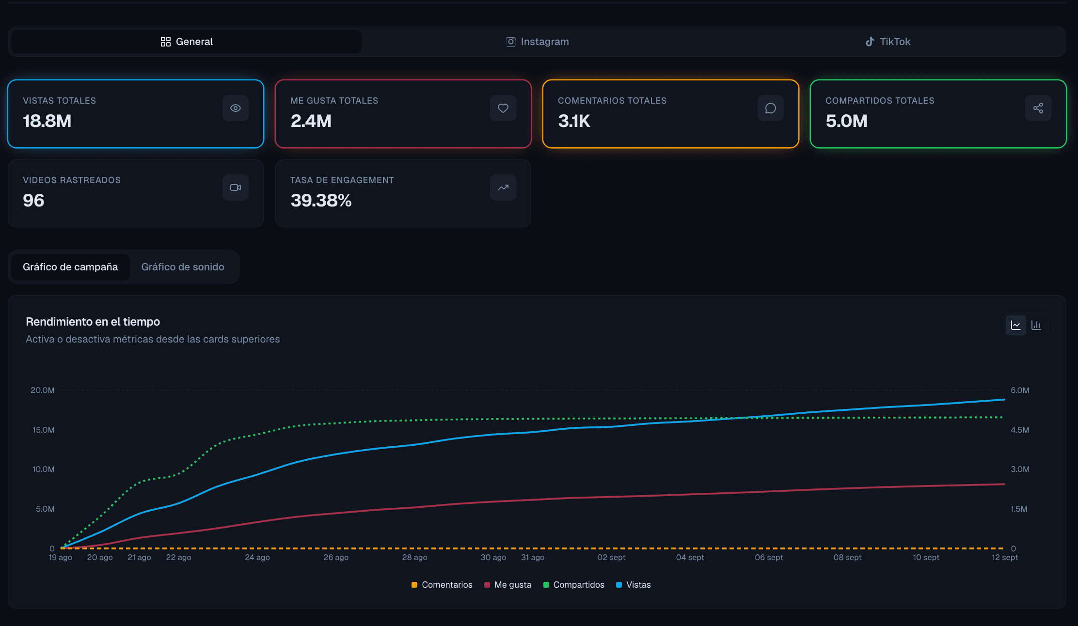Click the 2.4M likes total value

coord(311,121)
